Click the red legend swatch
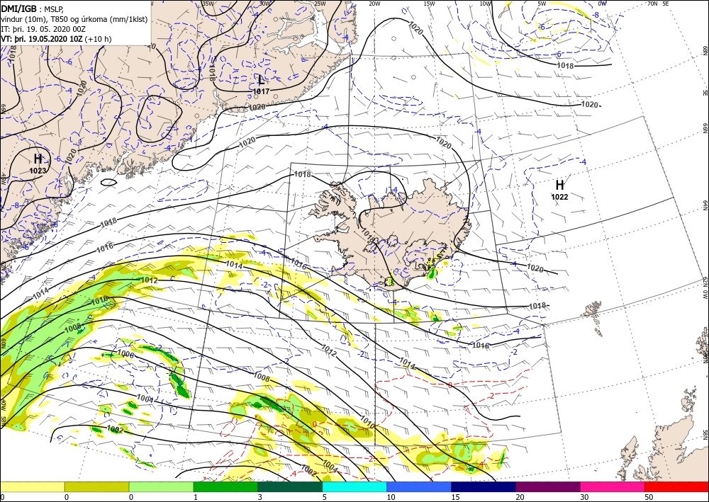The width and height of the screenshot is (709, 502). point(677,486)
